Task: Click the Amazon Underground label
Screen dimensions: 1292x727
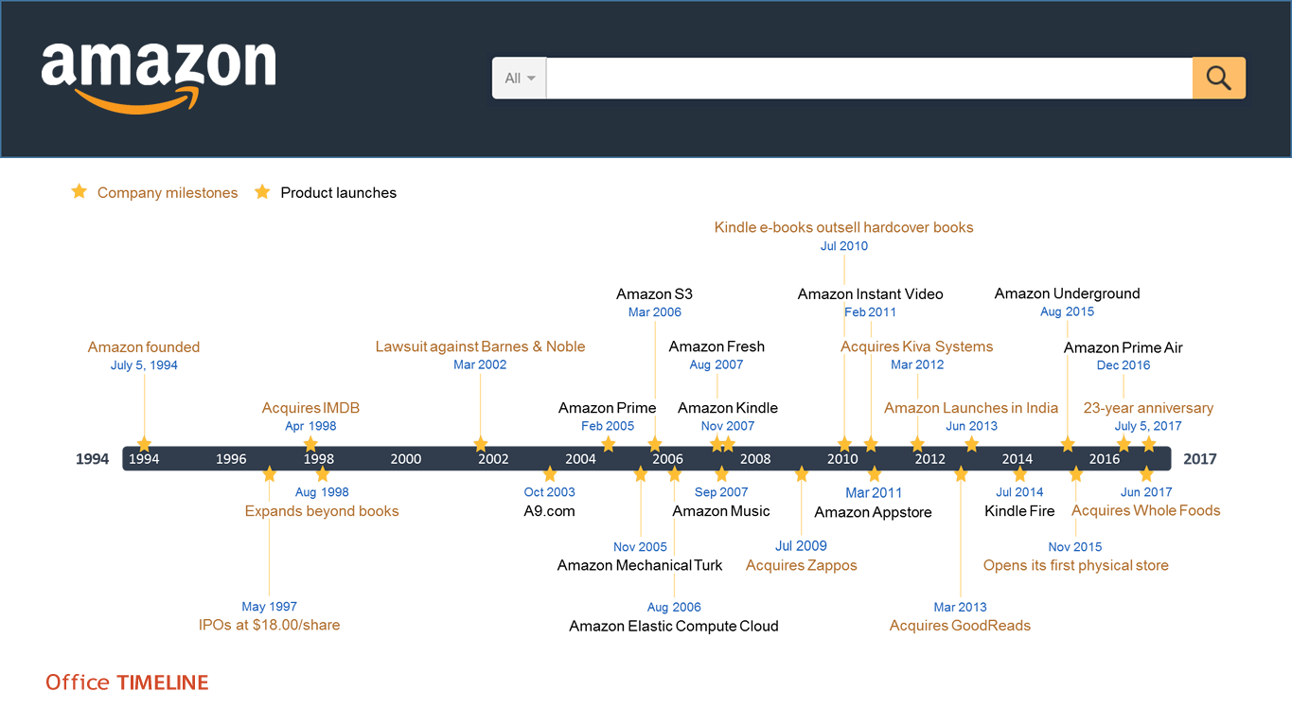Action: point(1067,293)
